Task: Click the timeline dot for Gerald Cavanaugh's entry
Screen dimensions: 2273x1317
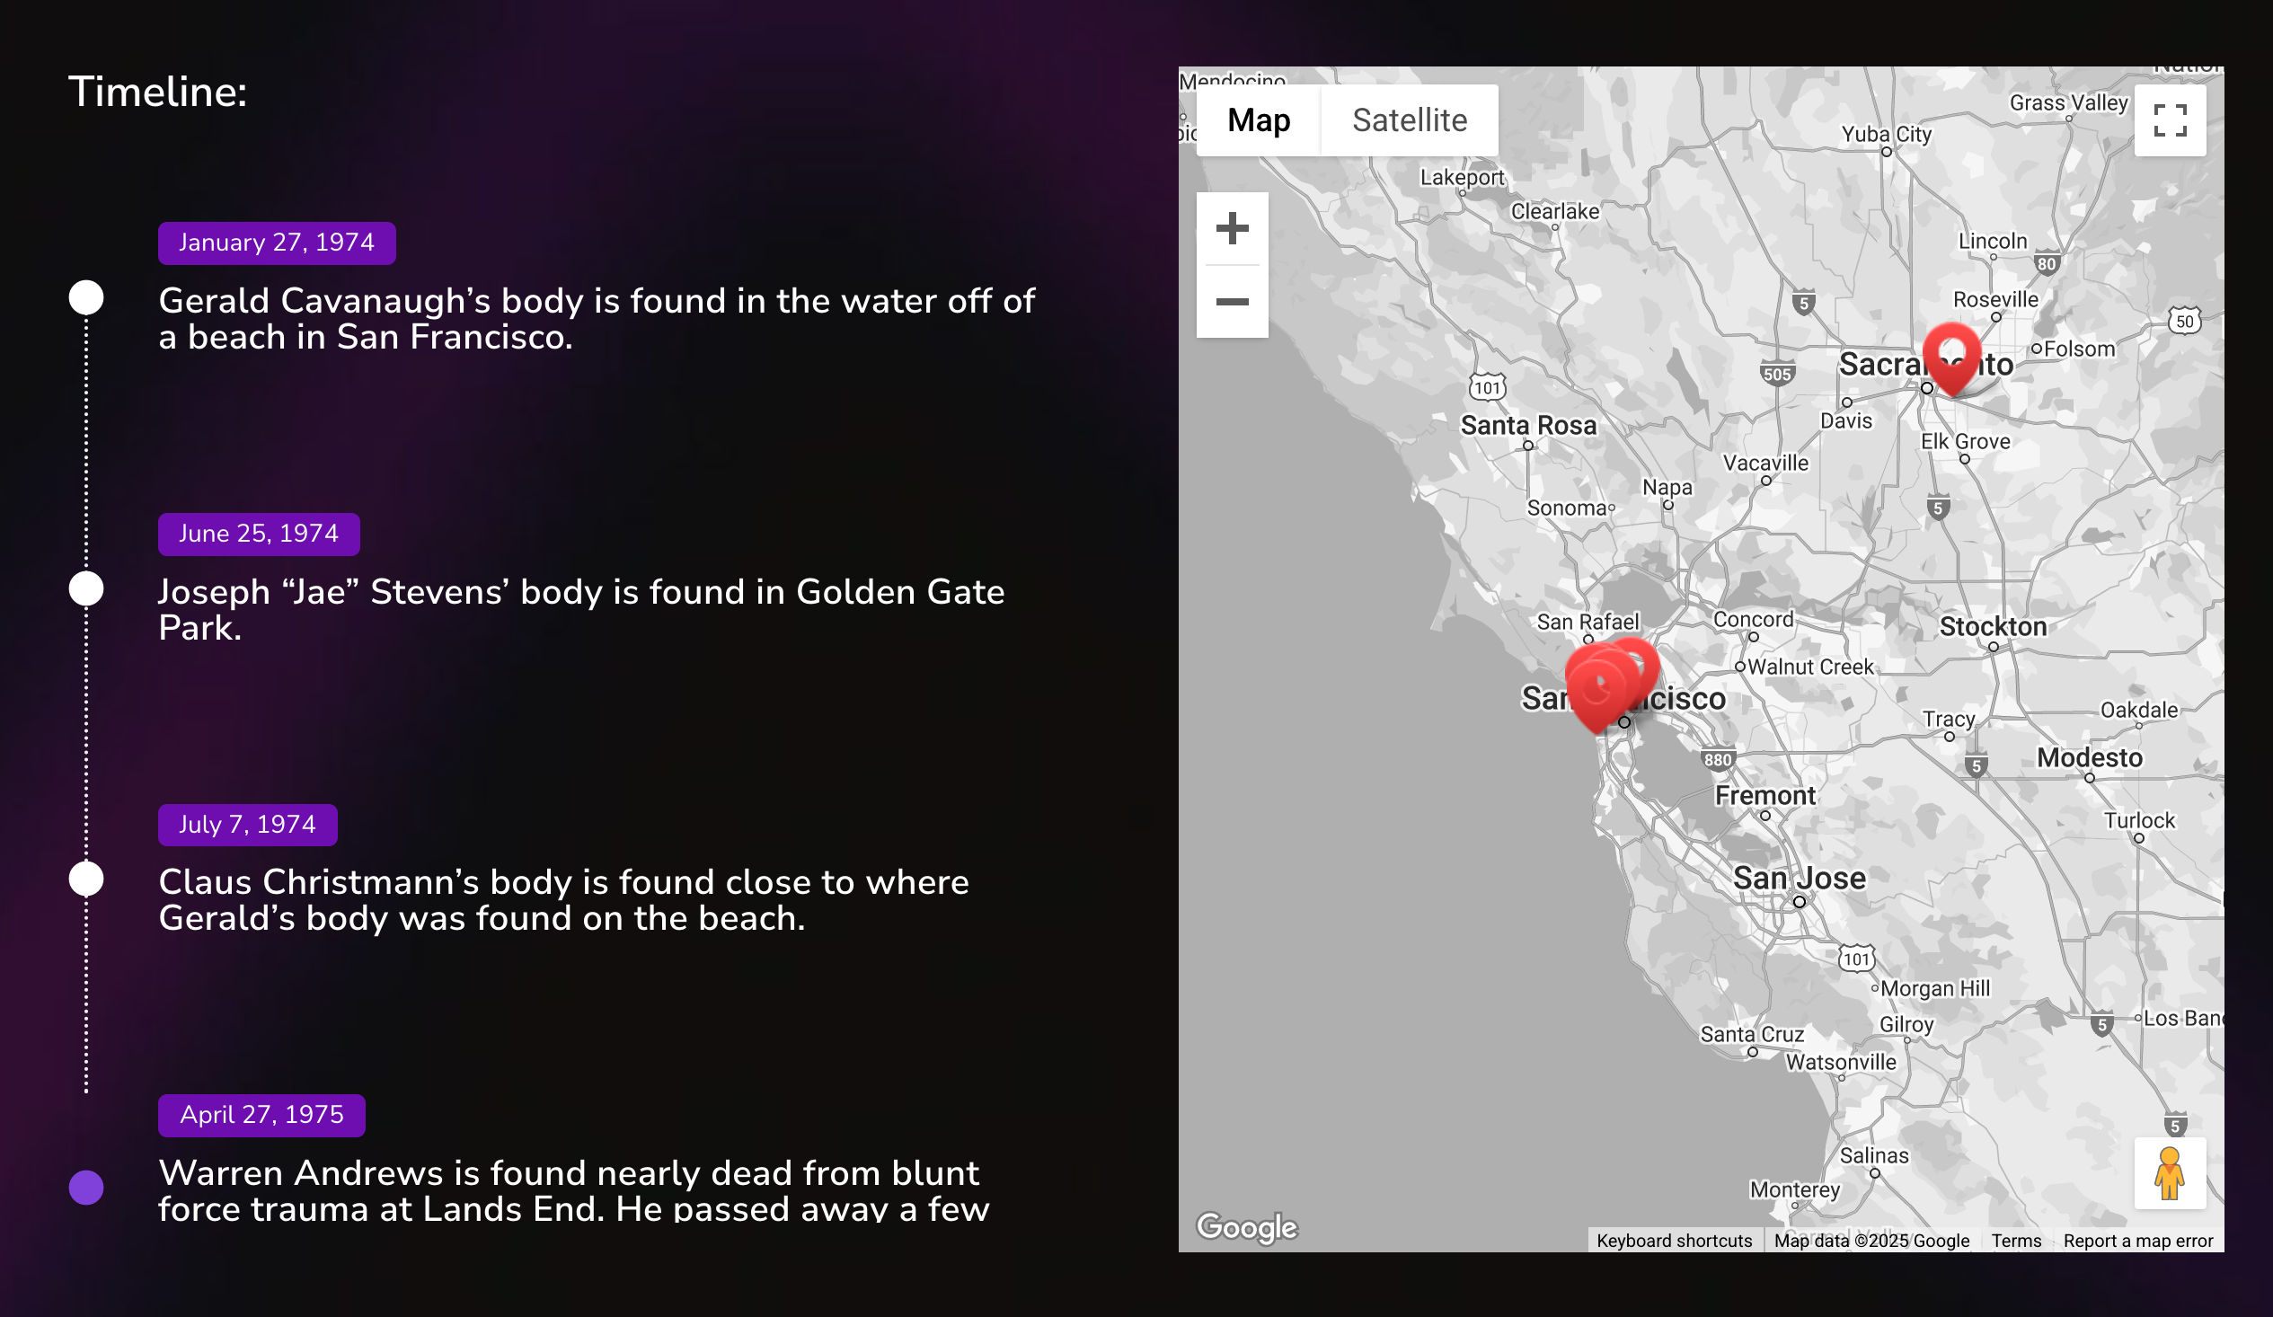Action: tap(86, 297)
